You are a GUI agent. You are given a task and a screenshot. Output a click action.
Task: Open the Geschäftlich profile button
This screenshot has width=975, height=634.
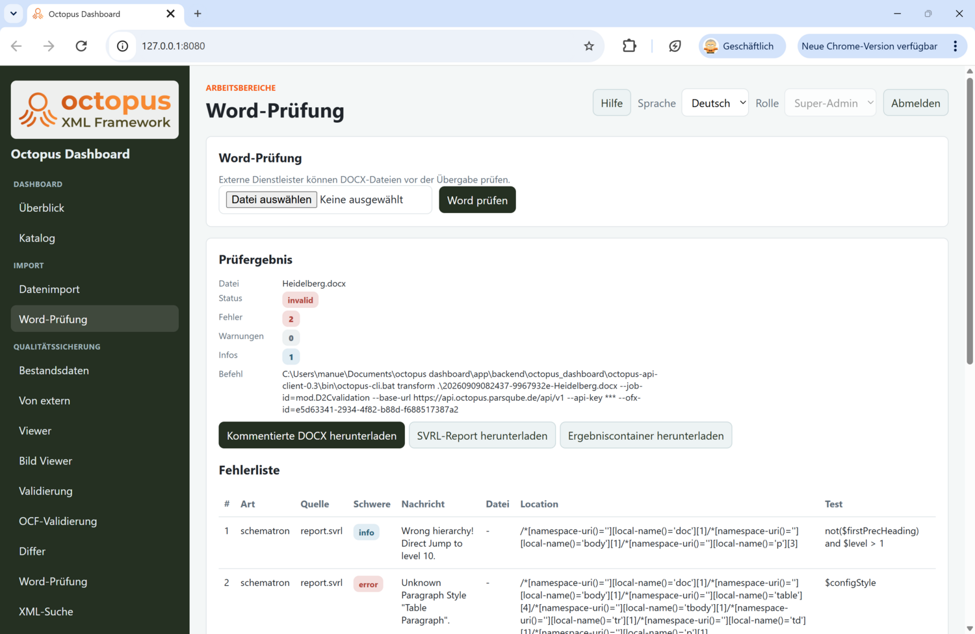tap(742, 46)
